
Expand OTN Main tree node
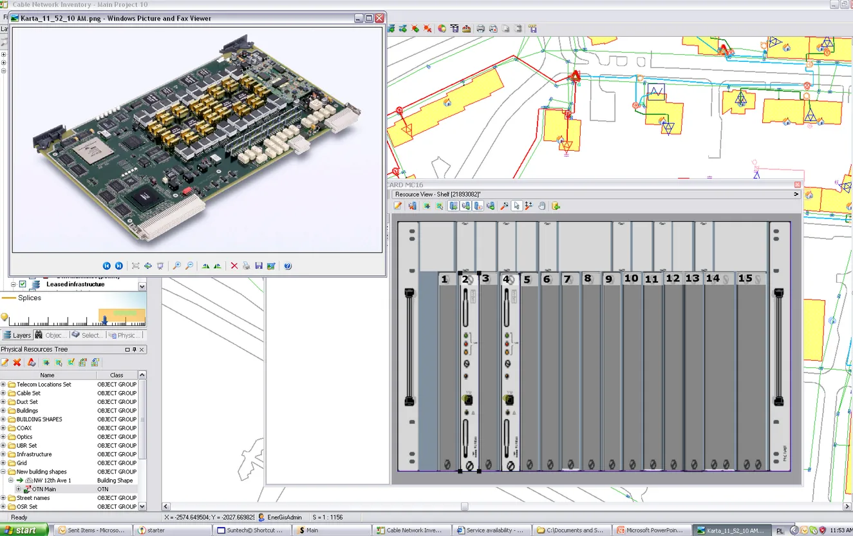(19, 489)
